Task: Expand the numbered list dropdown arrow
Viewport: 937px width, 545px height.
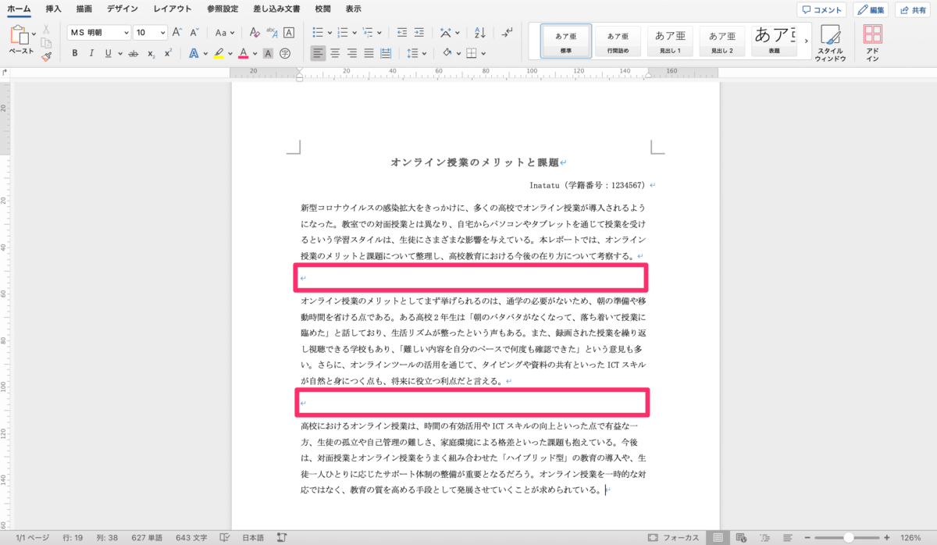Action: click(355, 33)
